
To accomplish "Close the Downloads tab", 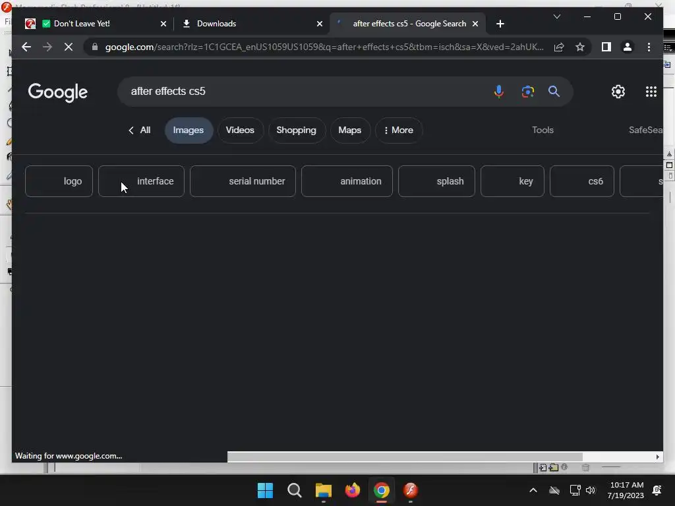I will tap(320, 24).
